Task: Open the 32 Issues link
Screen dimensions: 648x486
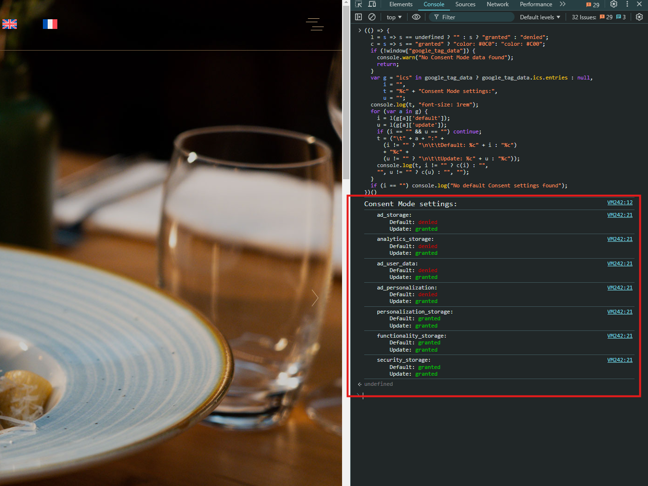Action: 584,17
